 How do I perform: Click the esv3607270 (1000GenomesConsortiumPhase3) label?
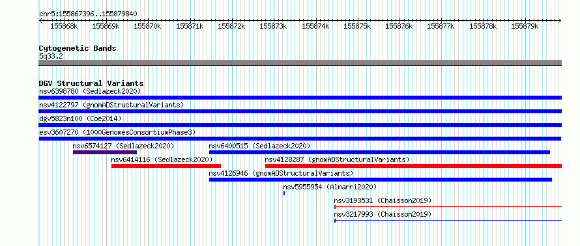coord(117,132)
